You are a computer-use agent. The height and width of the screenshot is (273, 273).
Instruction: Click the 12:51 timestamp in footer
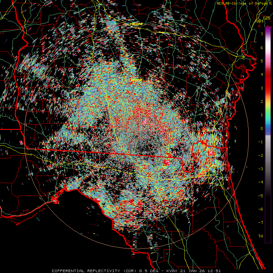tap(214, 271)
